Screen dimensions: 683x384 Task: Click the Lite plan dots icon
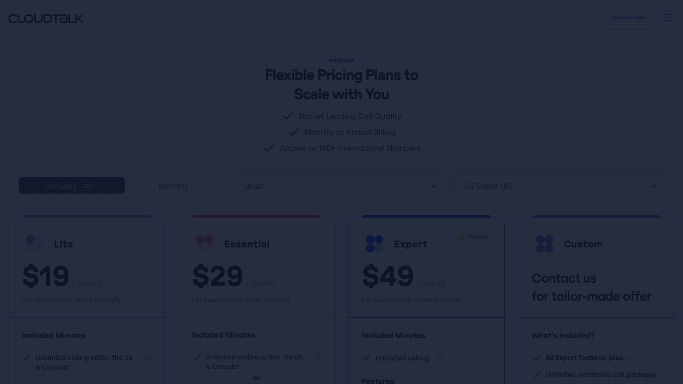pos(35,244)
